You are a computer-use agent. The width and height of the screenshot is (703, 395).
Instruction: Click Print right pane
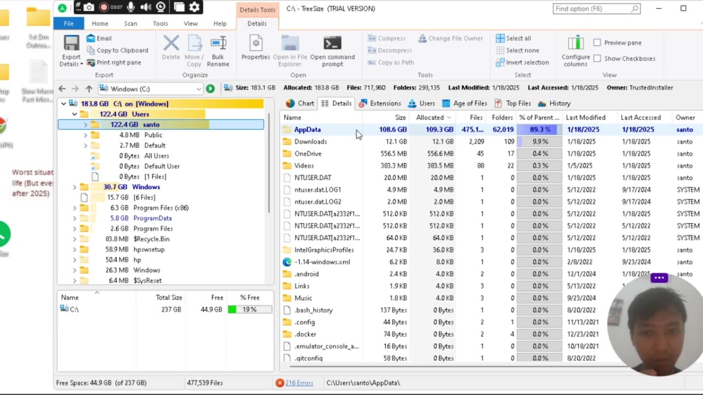pyautogui.click(x=114, y=63)
